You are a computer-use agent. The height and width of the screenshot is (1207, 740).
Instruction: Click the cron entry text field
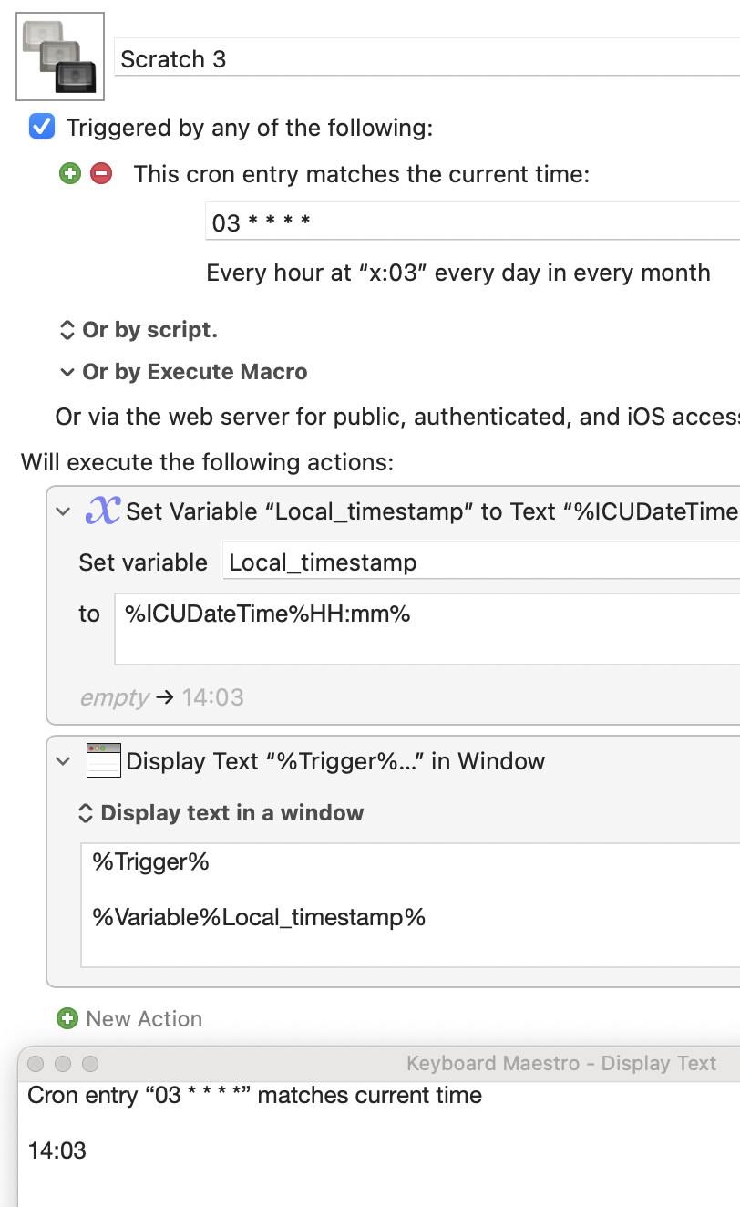474,222
